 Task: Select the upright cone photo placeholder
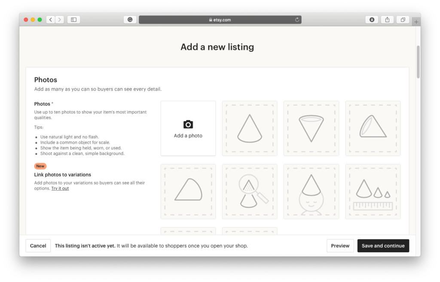(250, 128)
